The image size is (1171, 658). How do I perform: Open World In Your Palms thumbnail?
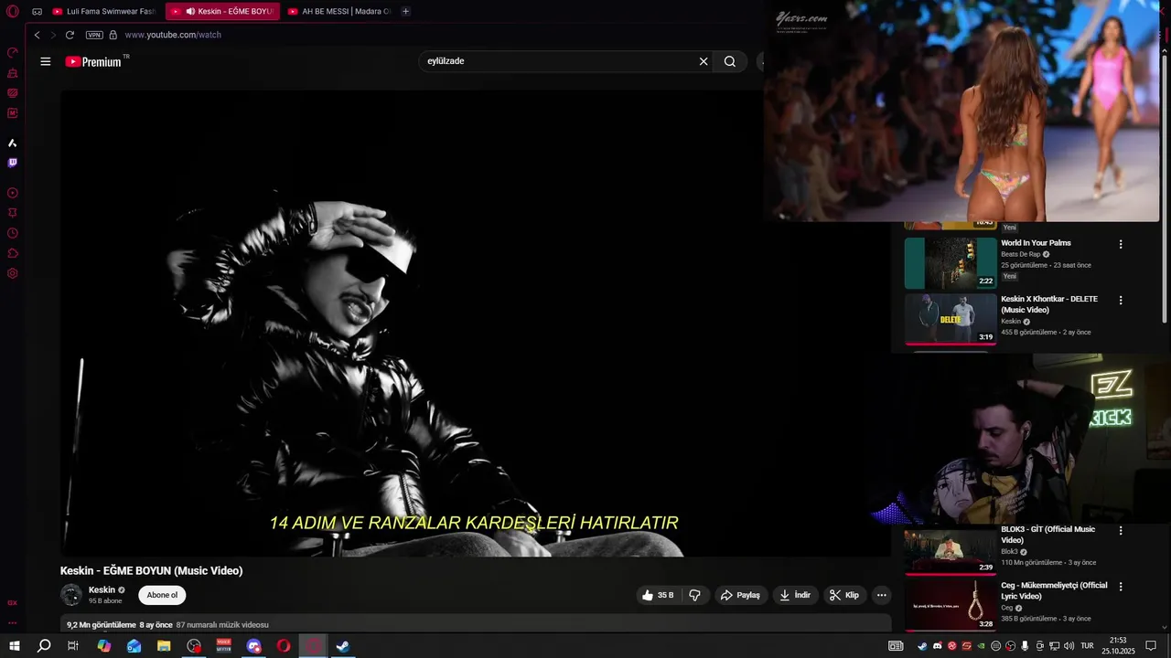coord(951,263)
